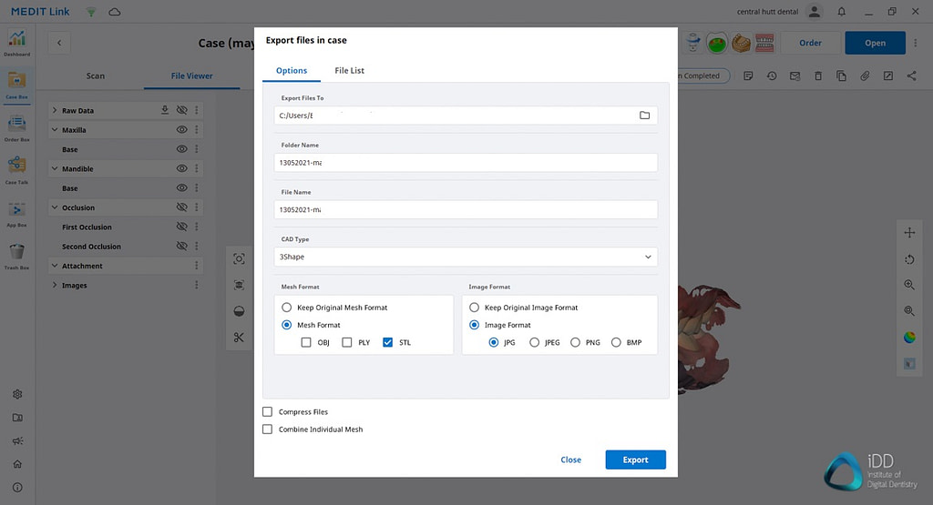Select the PNG image format option

point(575,342)
